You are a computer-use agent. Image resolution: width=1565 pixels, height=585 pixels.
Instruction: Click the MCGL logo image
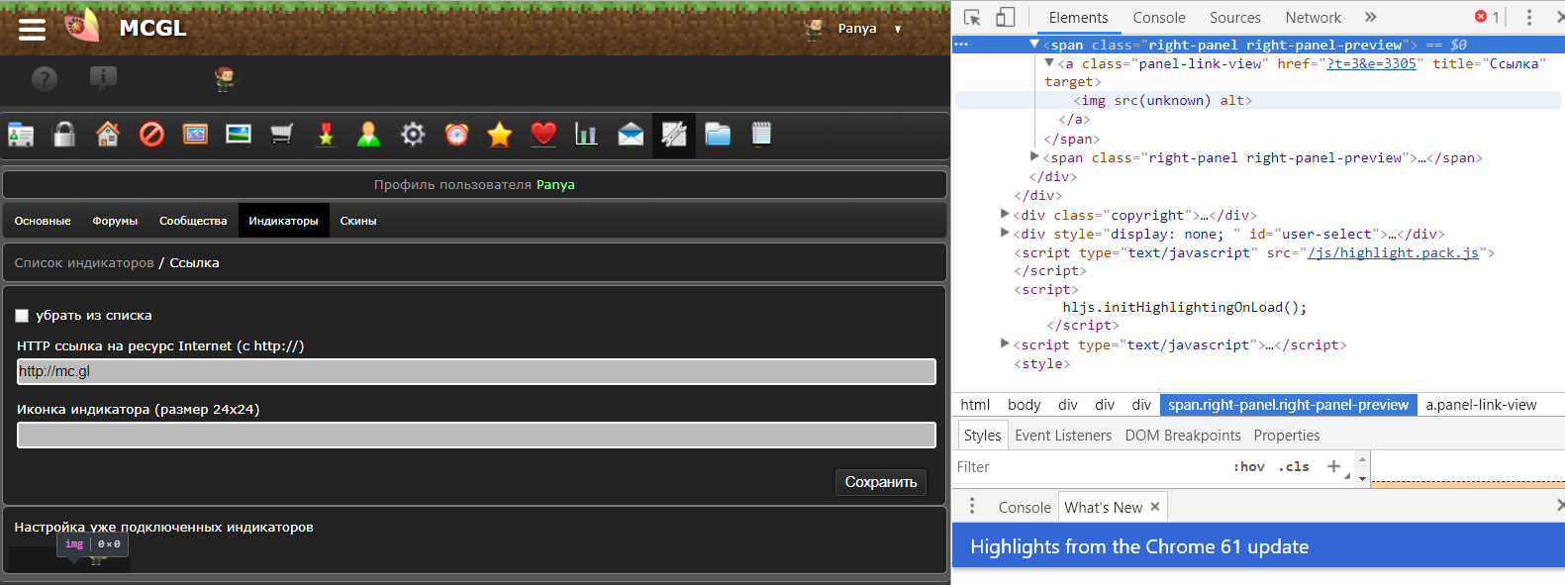coord(83,27)
